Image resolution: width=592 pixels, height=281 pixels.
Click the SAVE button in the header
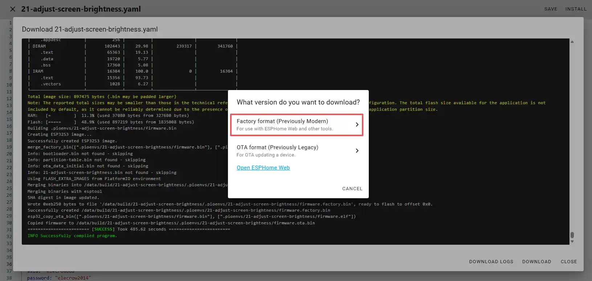[x=550, y=9]
